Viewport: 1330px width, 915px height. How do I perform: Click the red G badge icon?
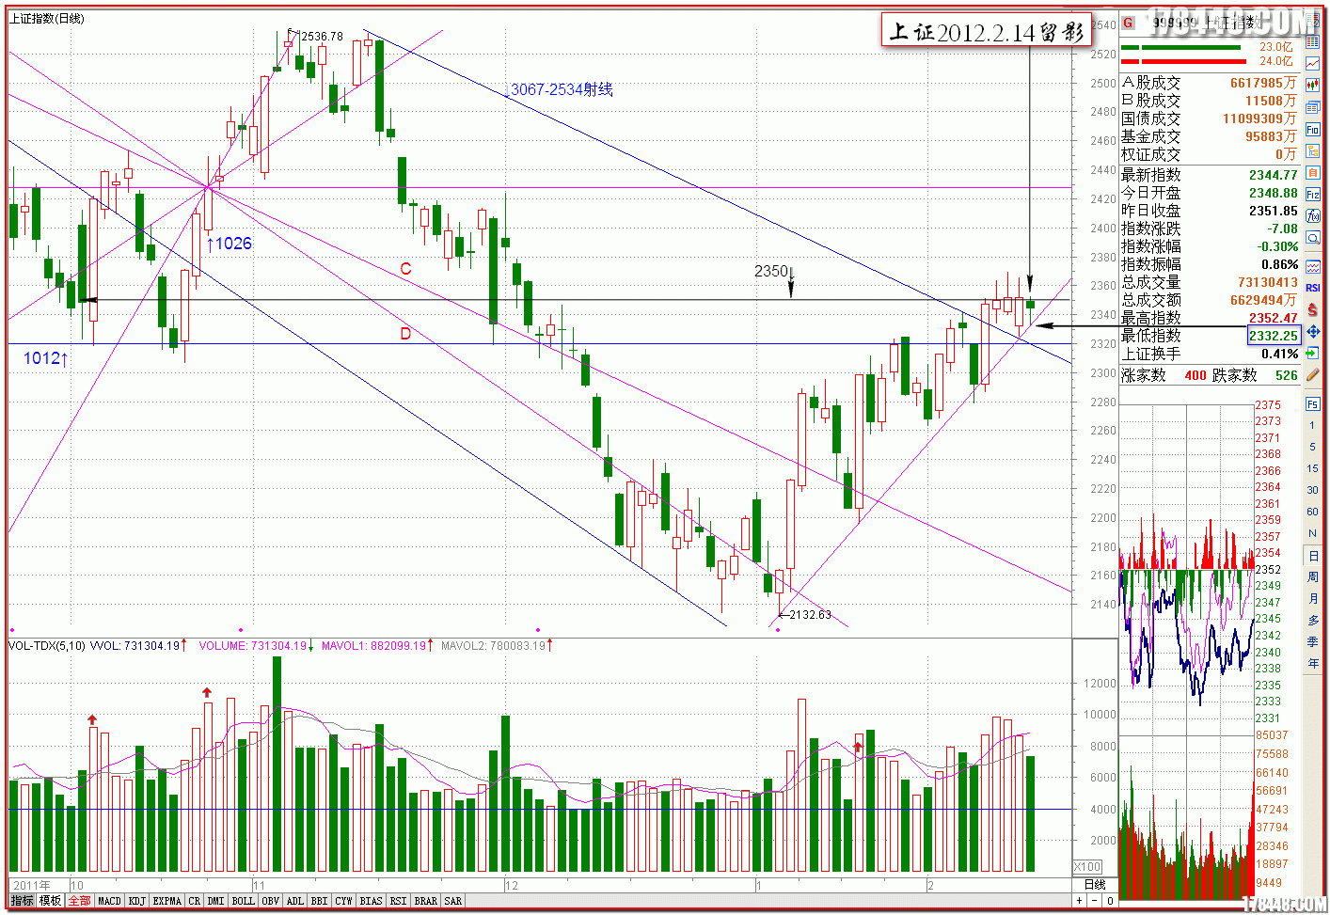(x=1129, y=23)
